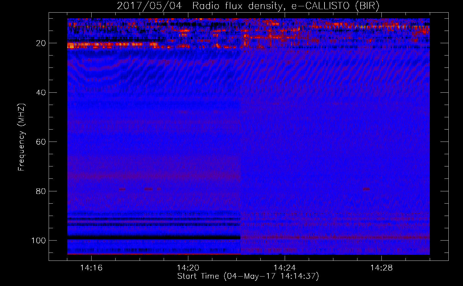The height and width of the screenshot is (286, 463).
Task: Click the 60 frequency tick label
Action: [x=41, y=142]
